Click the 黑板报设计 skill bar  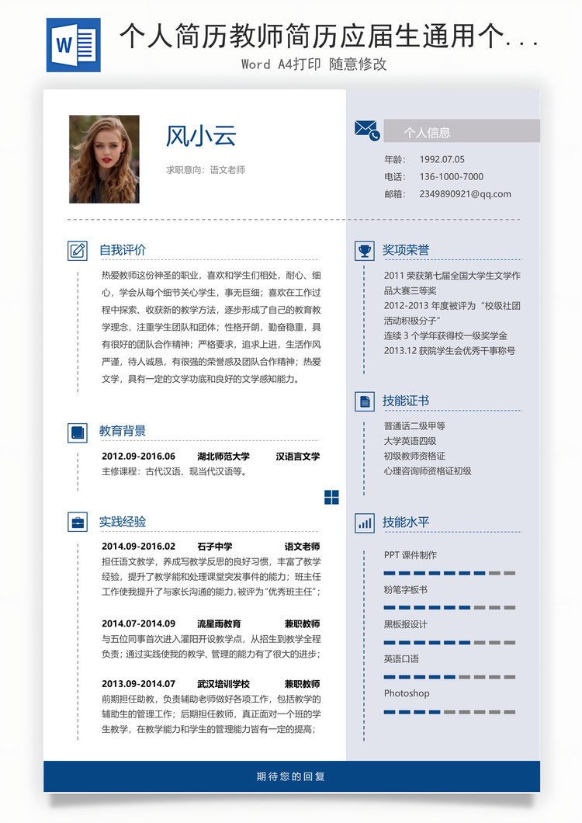(x=449, y=642)
